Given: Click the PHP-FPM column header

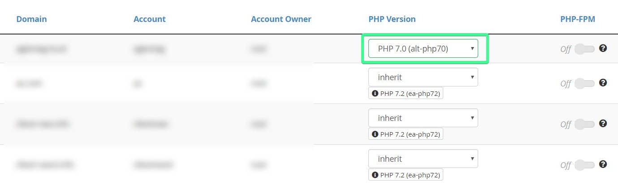Looking at the screenshot, I should pos(578,19).
